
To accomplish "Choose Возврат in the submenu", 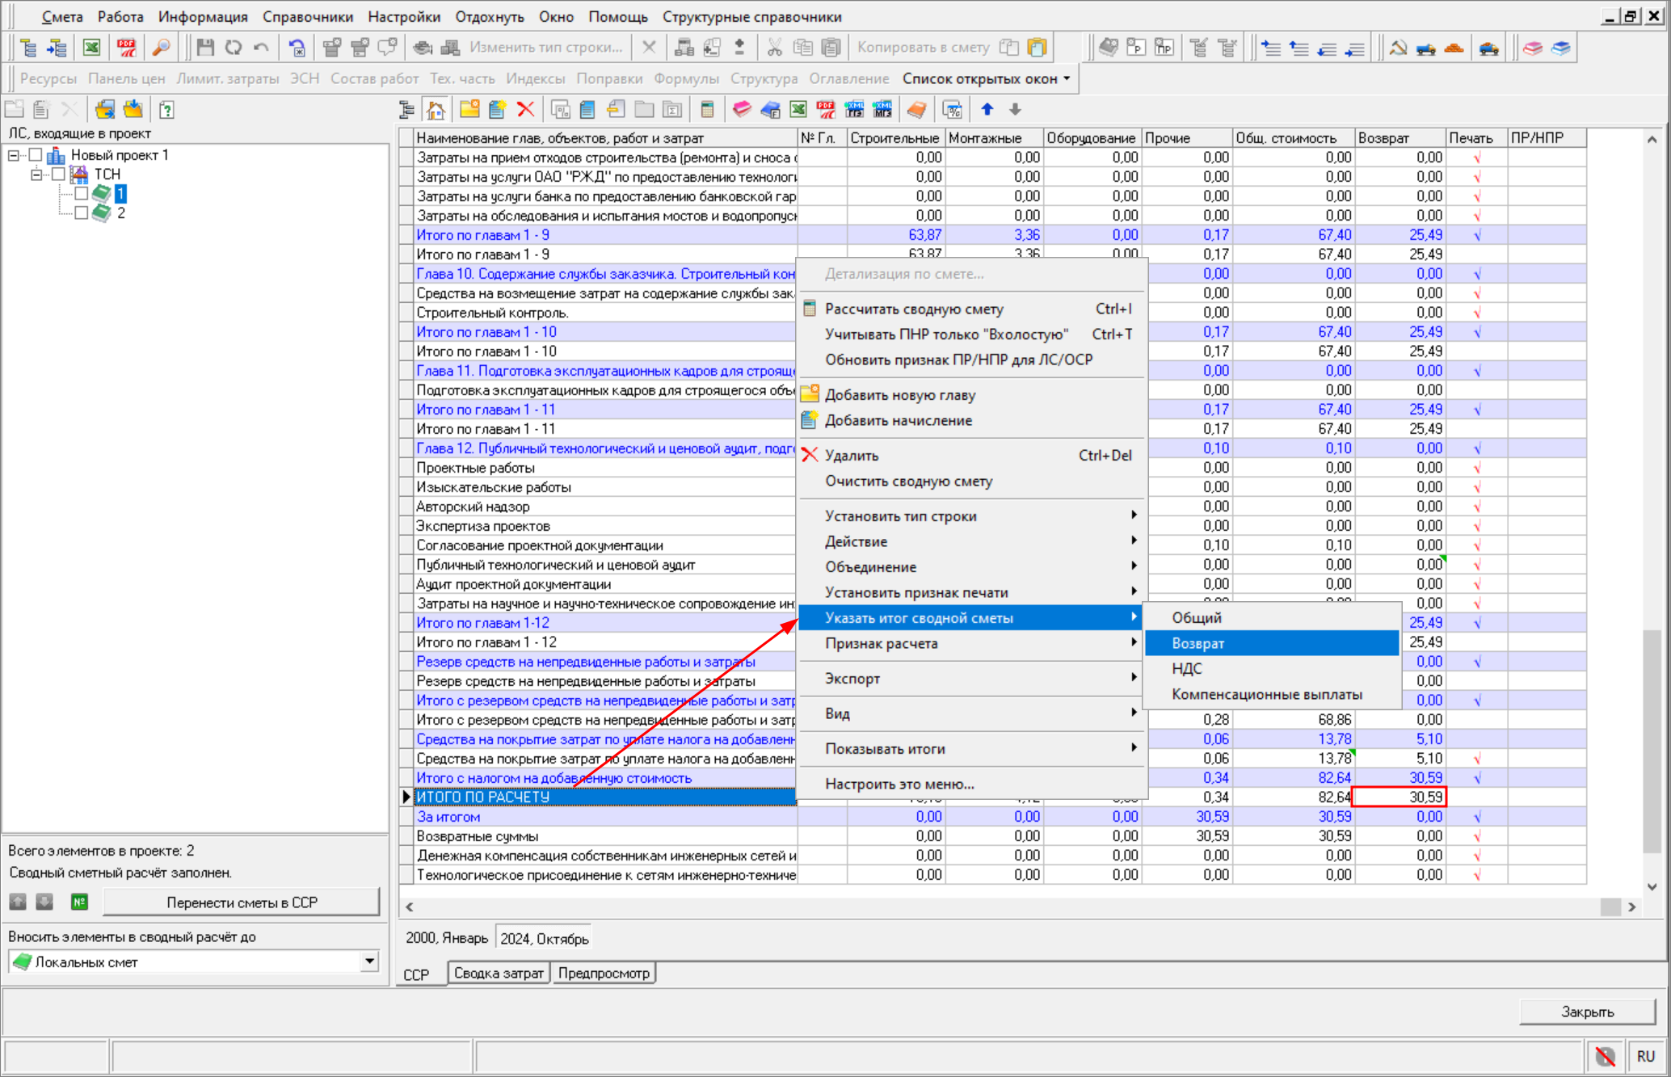I will (1197, 643).
